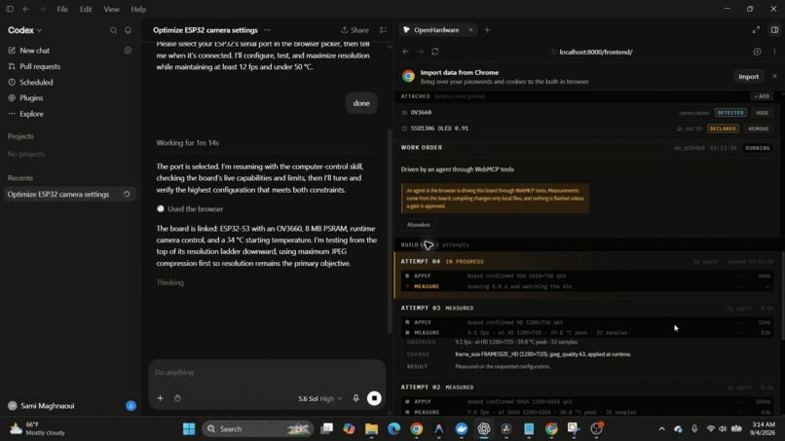Show hidden system tray icons
The image size is (785, 441).
661,429
